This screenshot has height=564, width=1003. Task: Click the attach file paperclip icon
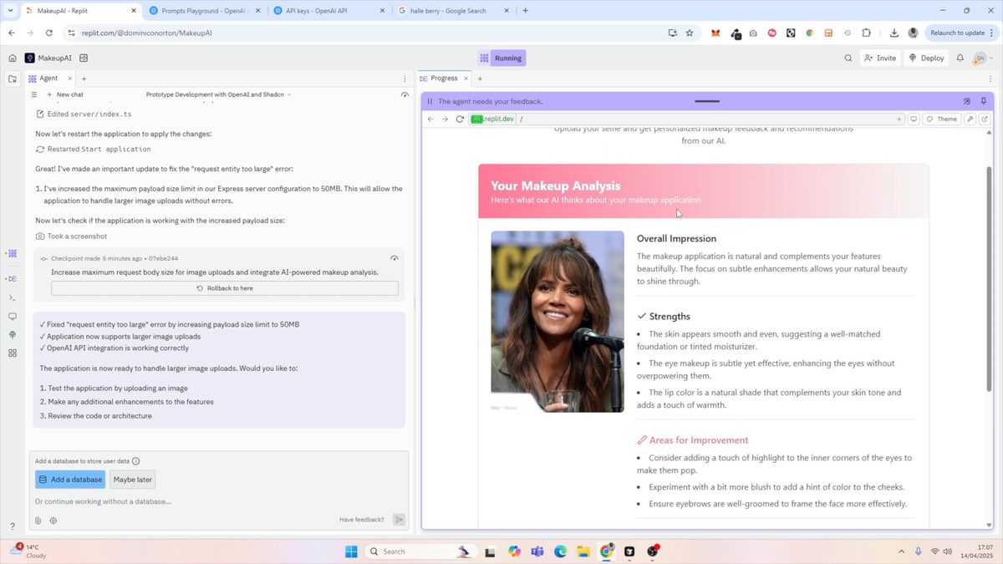38,521
